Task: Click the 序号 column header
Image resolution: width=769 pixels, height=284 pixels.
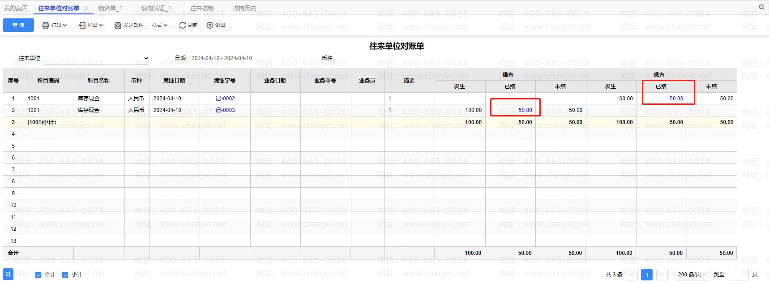Action: [x=13, y=81]
